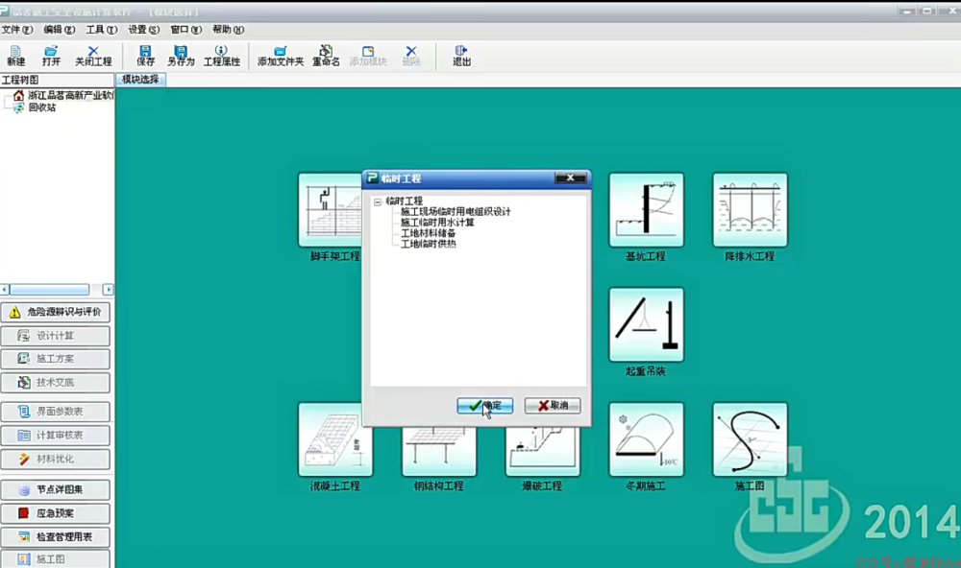Click the 另存为 (Save As) icon
Viewport: 961px width, 568px height.
[x=181, y=55]
